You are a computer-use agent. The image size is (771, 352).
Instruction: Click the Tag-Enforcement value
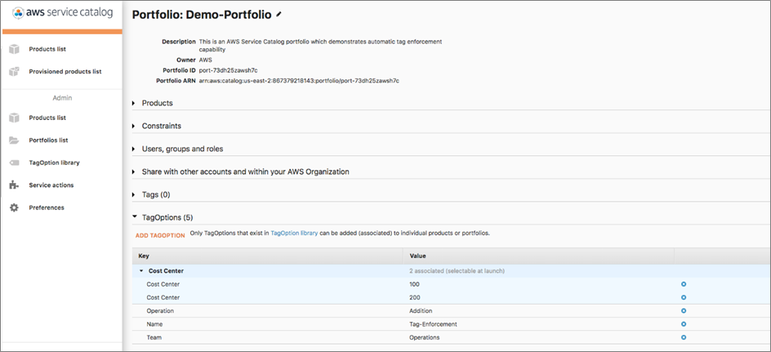pyautogui.click(x=433, y=324)
